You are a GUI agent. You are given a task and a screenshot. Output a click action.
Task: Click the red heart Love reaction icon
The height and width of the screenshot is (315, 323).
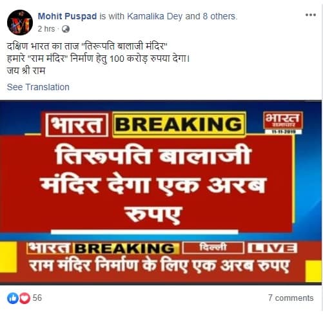[25, 298]
